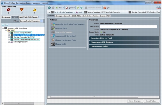
Task: Open the Boot Order tab
Action: pyautogui.click(x=87, y=16)
